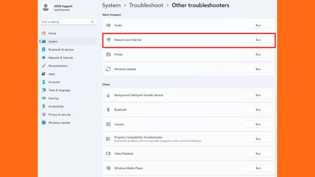Click the Apps sidebar icon
Image resolution: width=315 pixels, height=177 pixels.
pos(44,74)
